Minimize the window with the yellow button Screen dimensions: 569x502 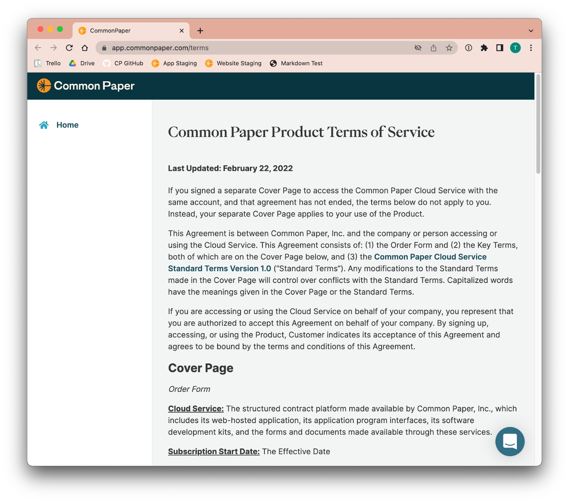pos(50,29)
